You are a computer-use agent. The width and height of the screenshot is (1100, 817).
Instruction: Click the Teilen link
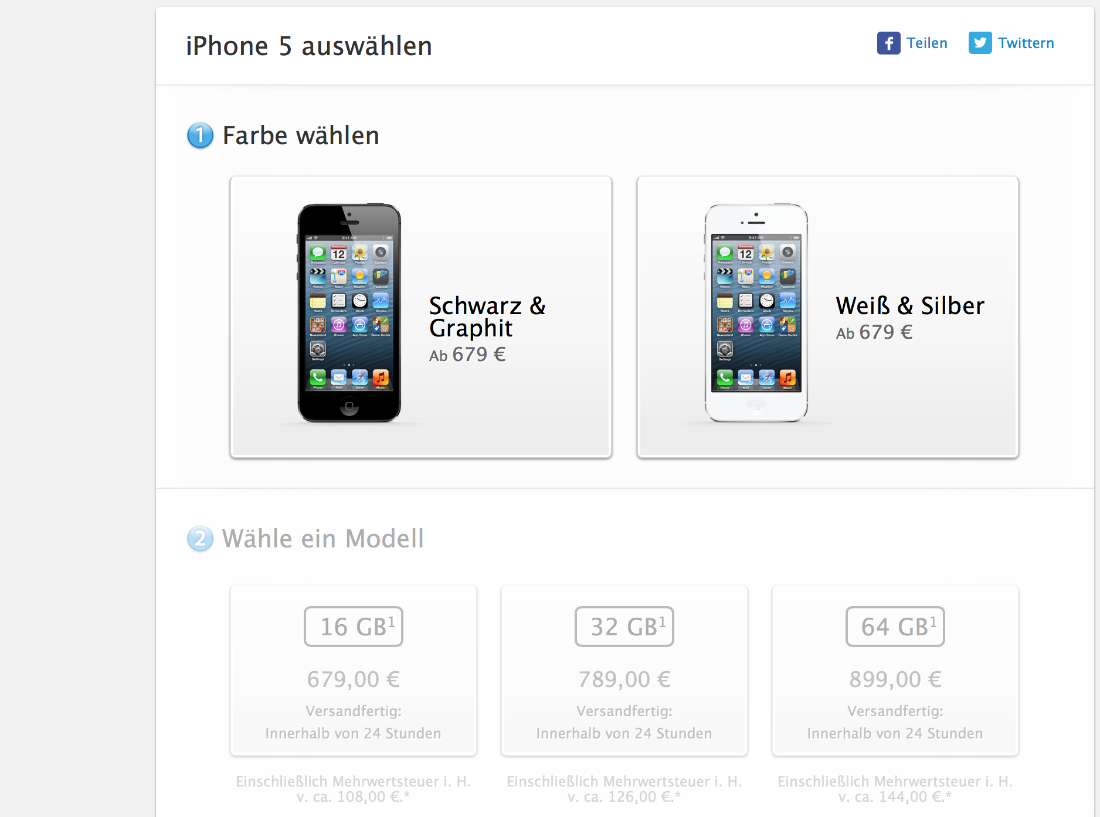926,43
